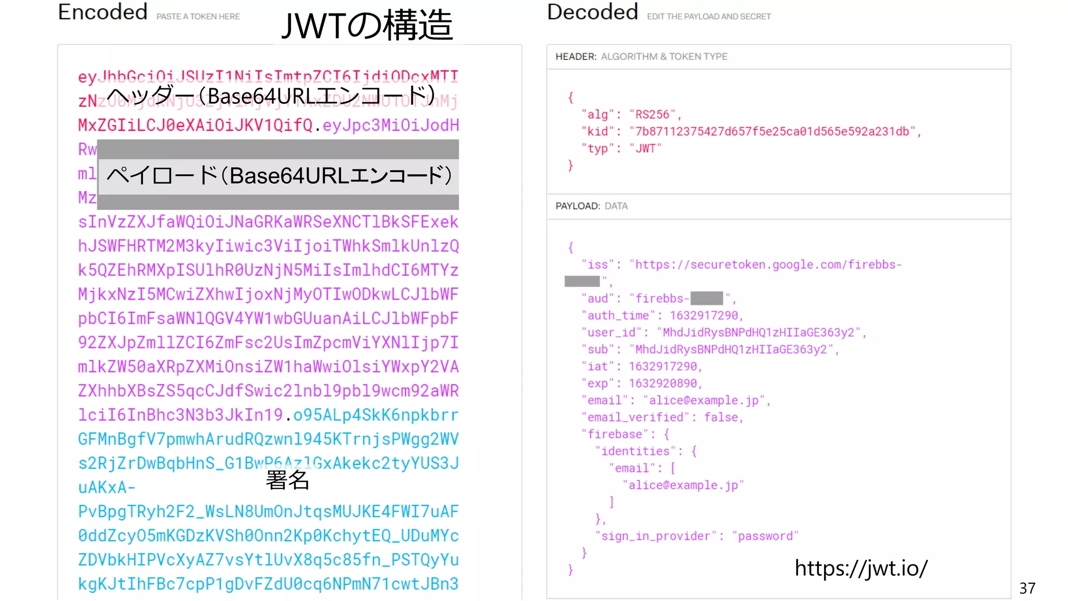This screenshot has width=1068, height=601.
Task: Click the "firebase": { line
Action: click(x=625, y=434)
